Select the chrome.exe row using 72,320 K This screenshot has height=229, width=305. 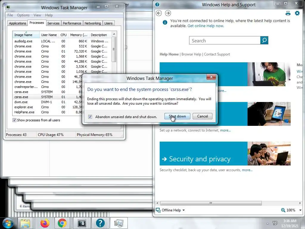[x=62, y=51]
